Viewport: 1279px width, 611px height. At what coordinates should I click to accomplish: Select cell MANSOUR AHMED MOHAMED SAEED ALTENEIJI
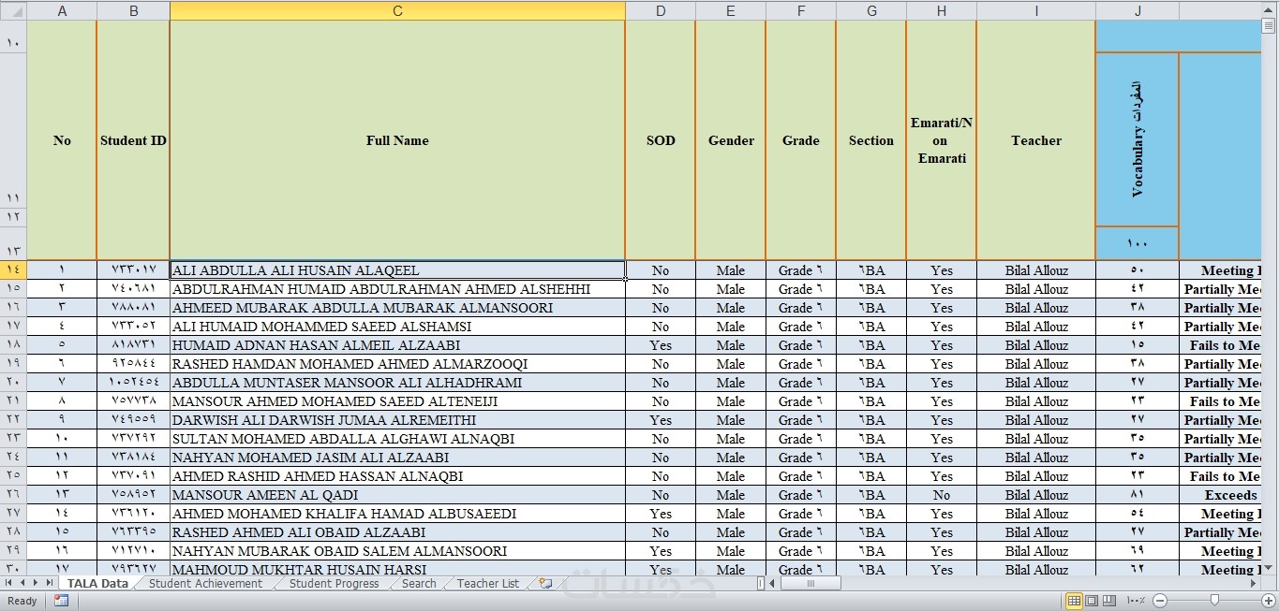point(397,401)
